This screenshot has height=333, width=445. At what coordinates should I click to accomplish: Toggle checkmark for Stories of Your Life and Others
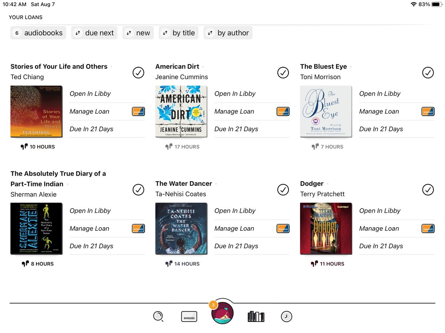(x=138, y=73)
